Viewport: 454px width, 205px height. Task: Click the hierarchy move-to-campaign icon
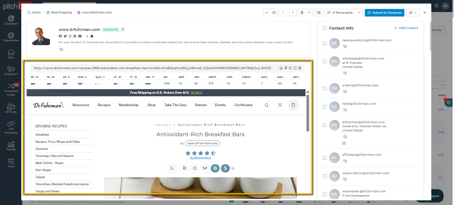point(318,13)
